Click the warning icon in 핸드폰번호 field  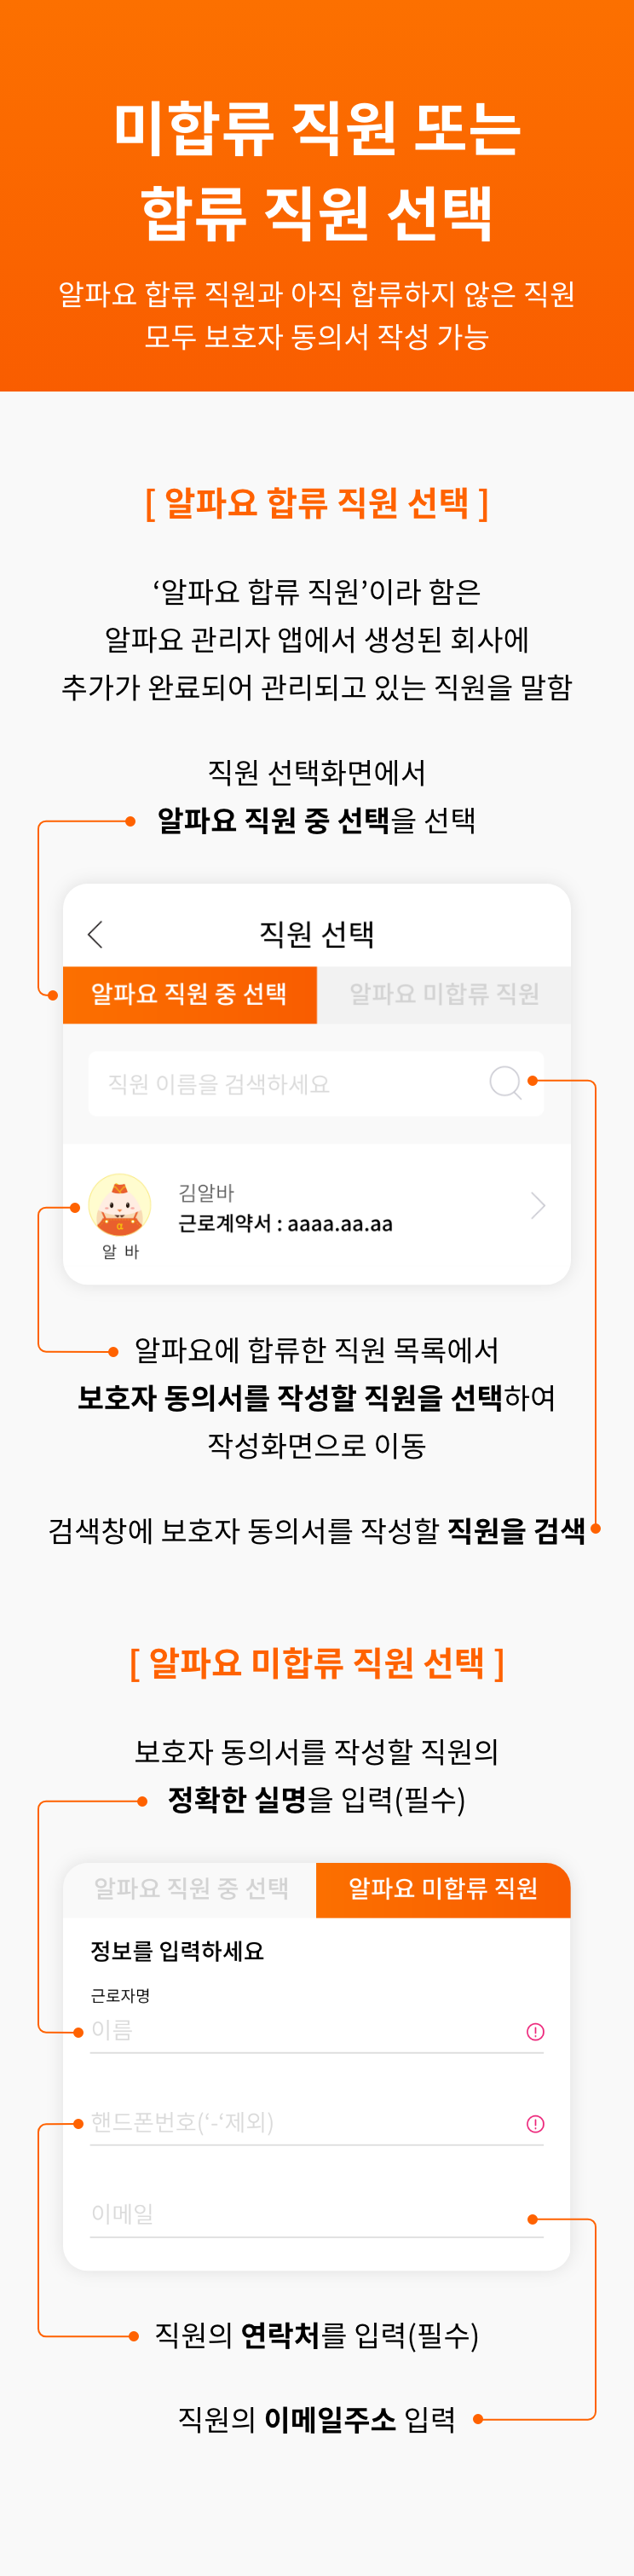coord(535,2124)
